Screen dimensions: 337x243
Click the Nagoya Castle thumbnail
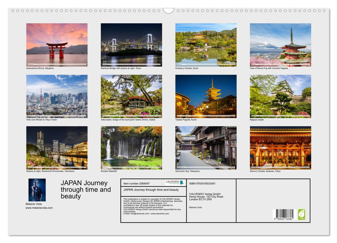281,97
